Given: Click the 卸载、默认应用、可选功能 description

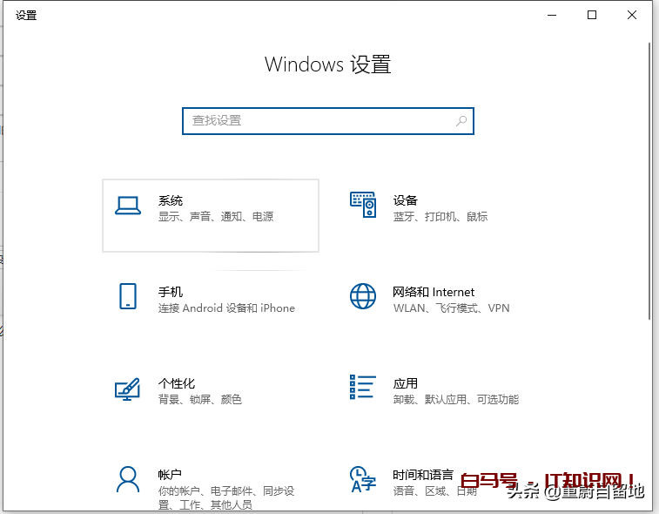Looking at the screenshot, I should pos(455,400).
